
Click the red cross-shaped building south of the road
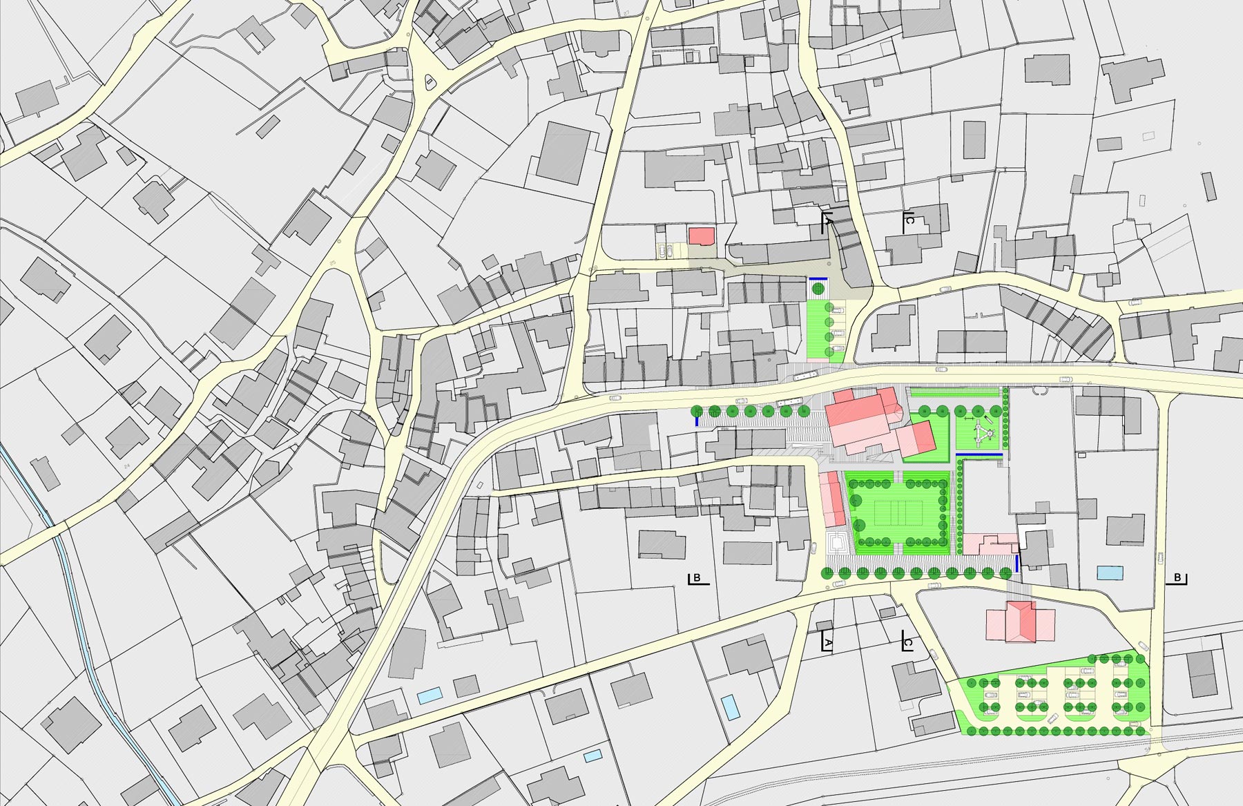(1021, 622)
